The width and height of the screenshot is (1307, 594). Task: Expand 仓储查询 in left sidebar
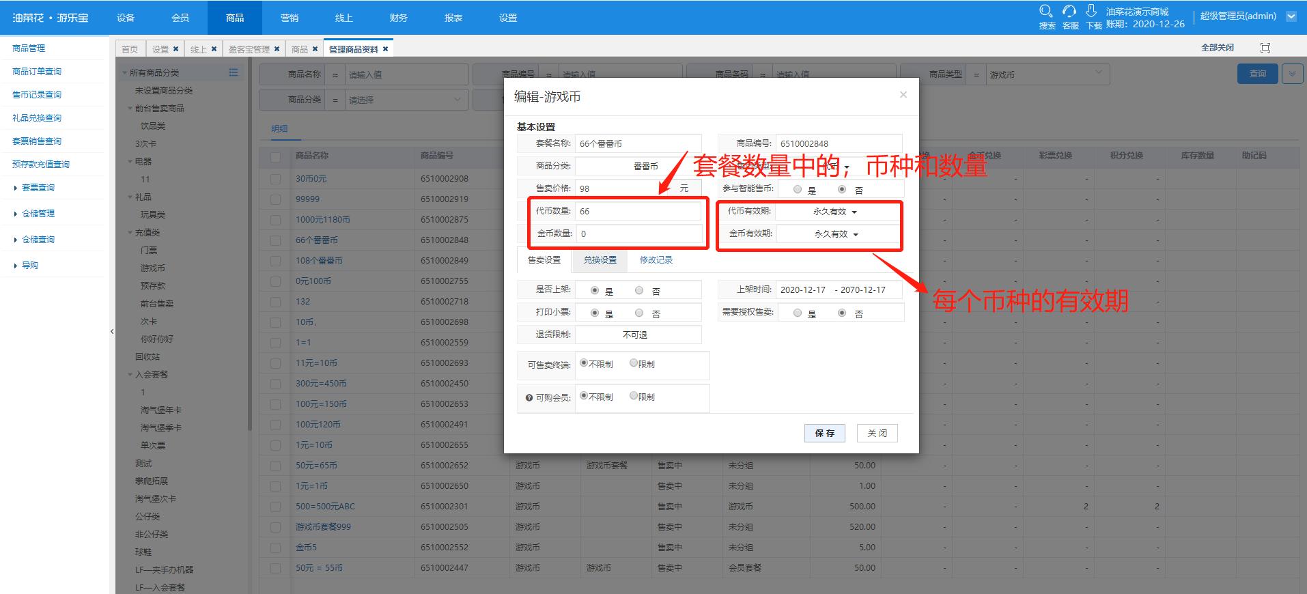click(x=38, y=240)
